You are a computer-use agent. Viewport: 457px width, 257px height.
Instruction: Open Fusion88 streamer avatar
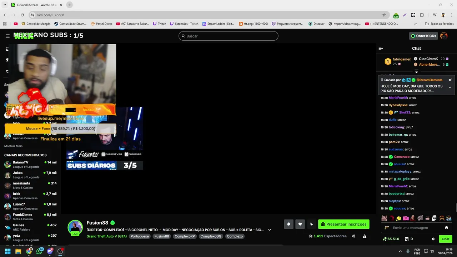click(x=75, y=227)
